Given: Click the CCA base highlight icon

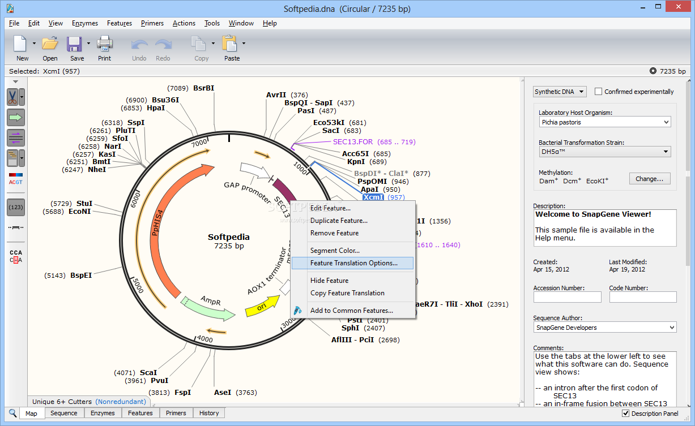Looking at the screenshot, I should click(16, 256).
